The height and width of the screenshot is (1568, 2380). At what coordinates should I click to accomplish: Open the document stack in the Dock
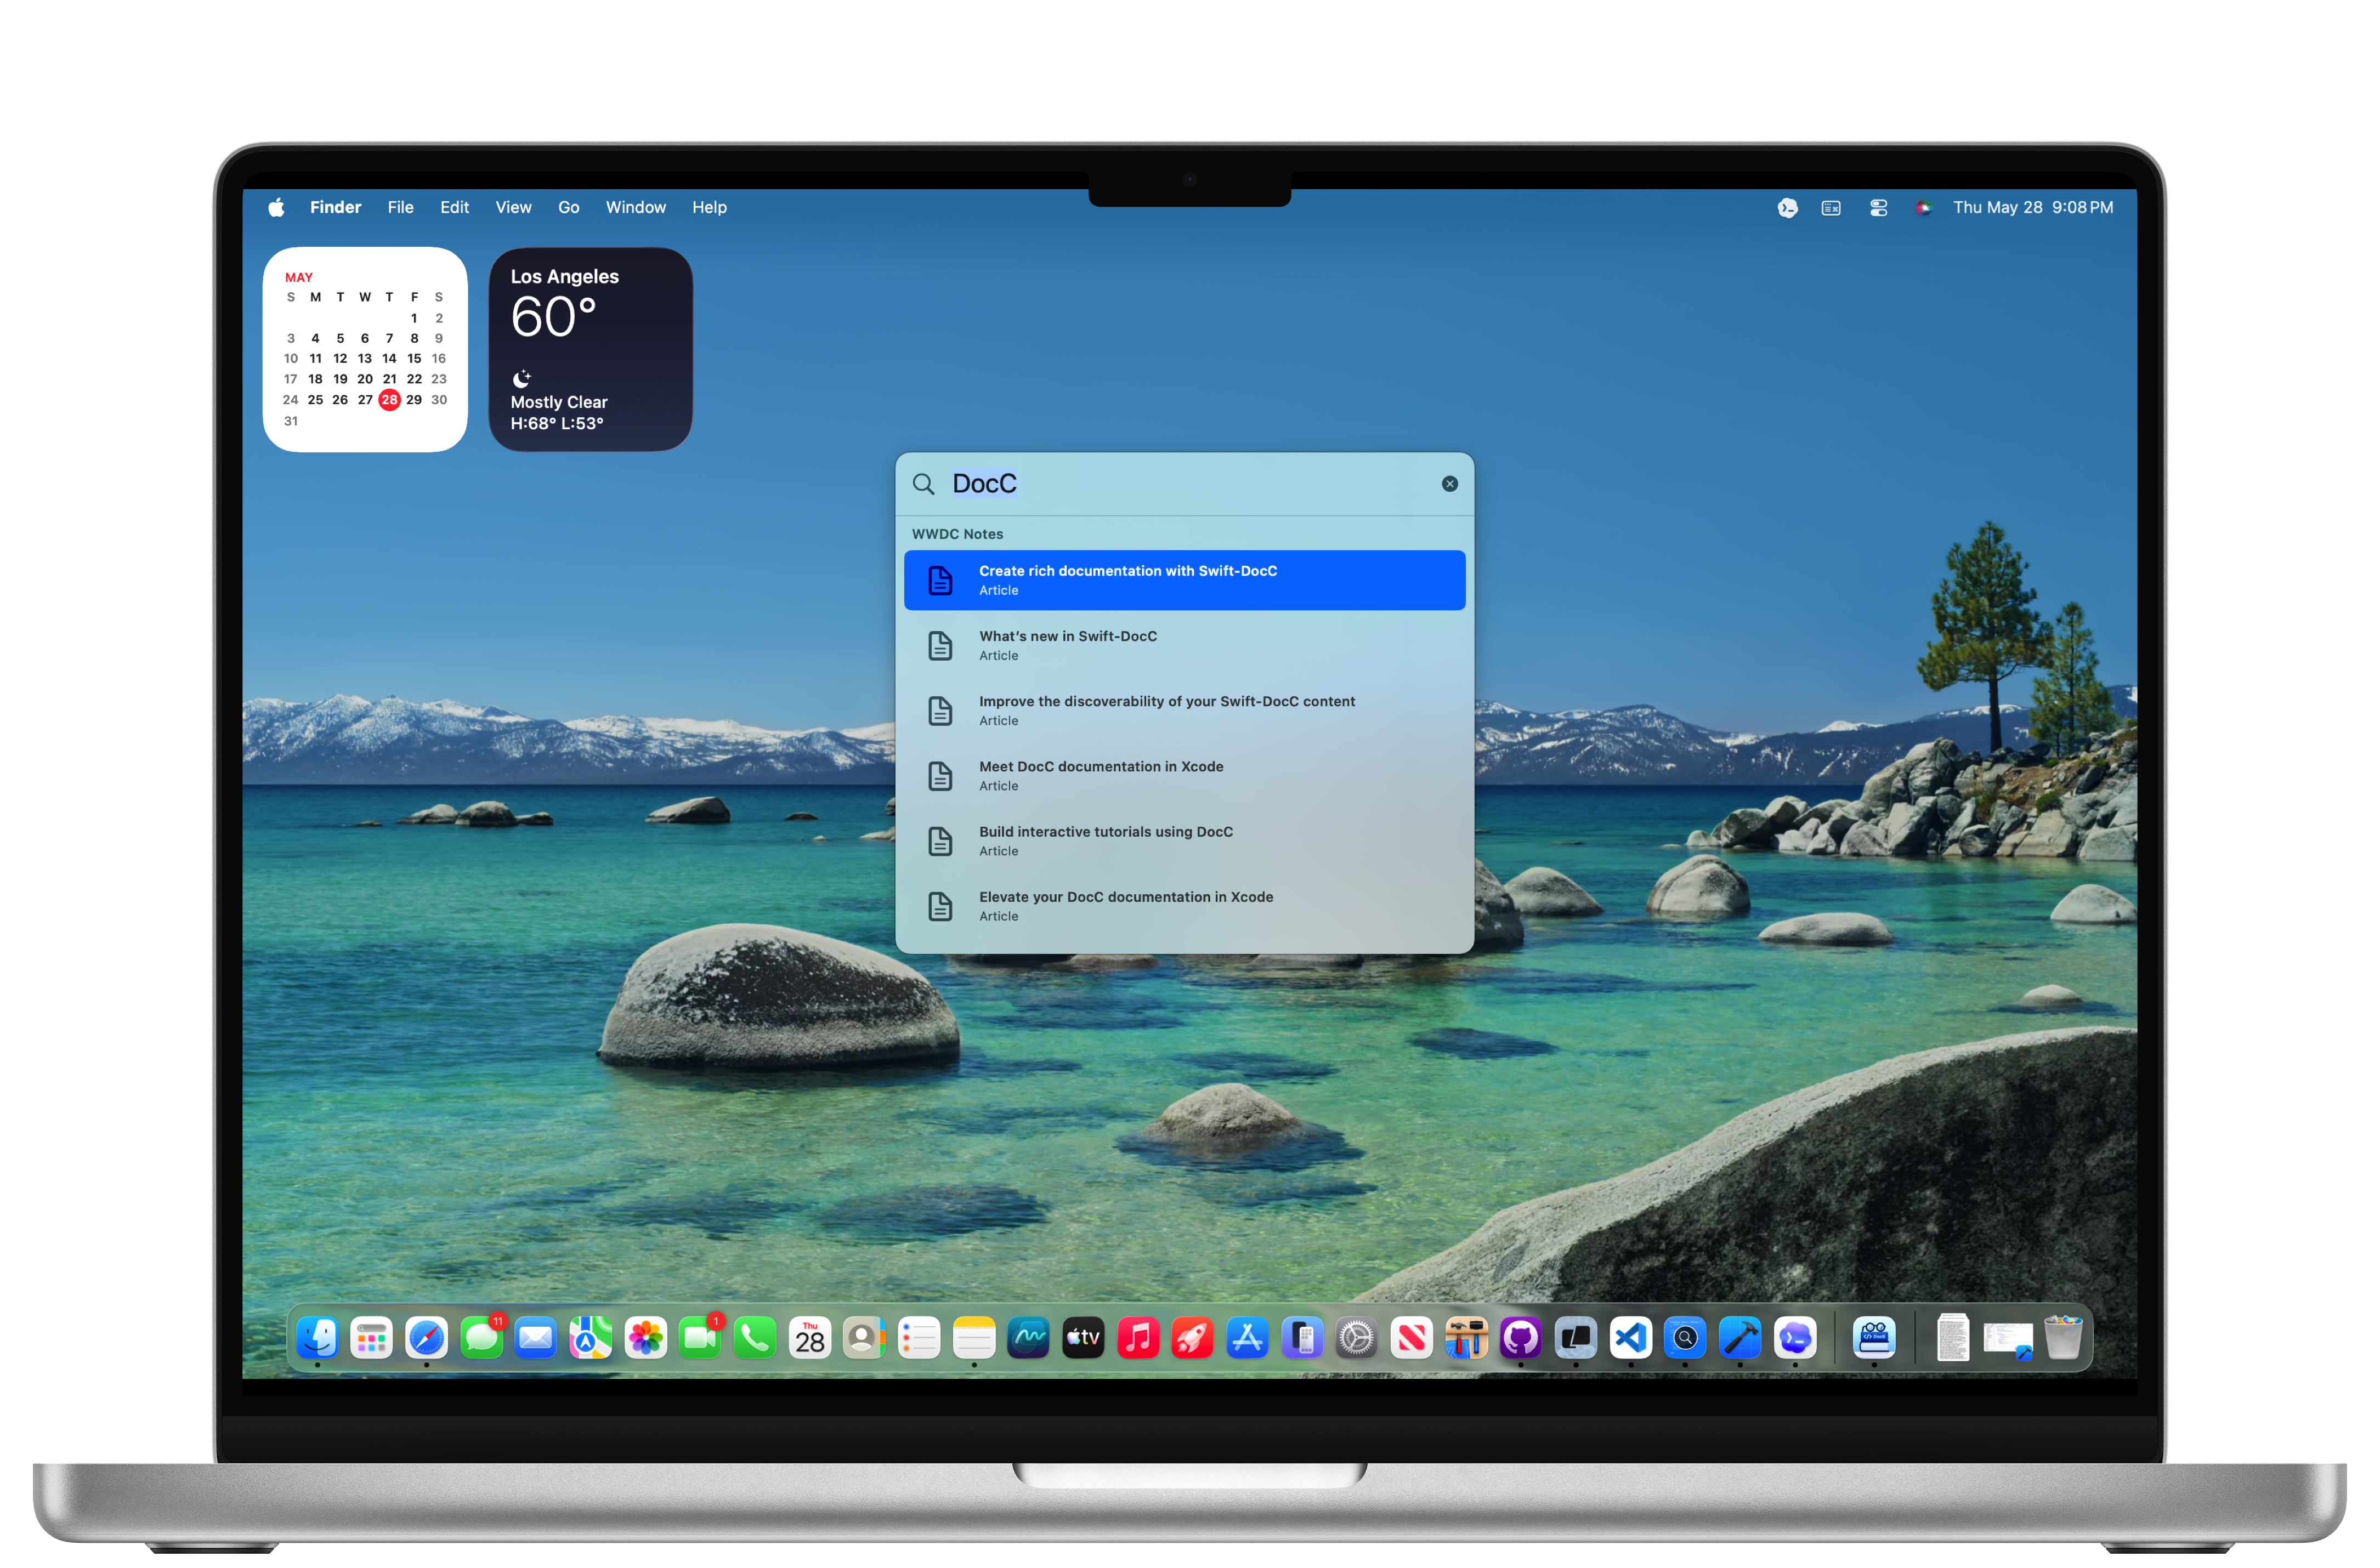point(1952,1337)
